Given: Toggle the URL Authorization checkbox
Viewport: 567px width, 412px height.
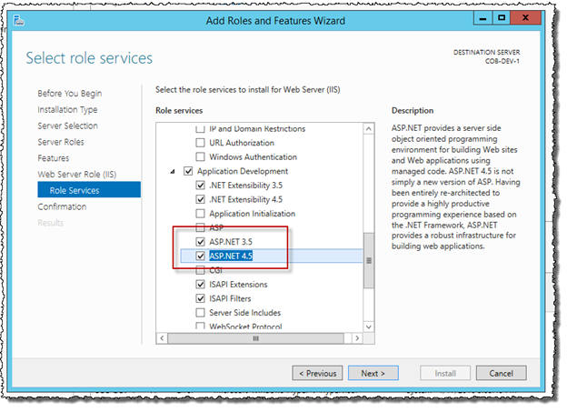Looking at the screenshot, I should [200, 143].
